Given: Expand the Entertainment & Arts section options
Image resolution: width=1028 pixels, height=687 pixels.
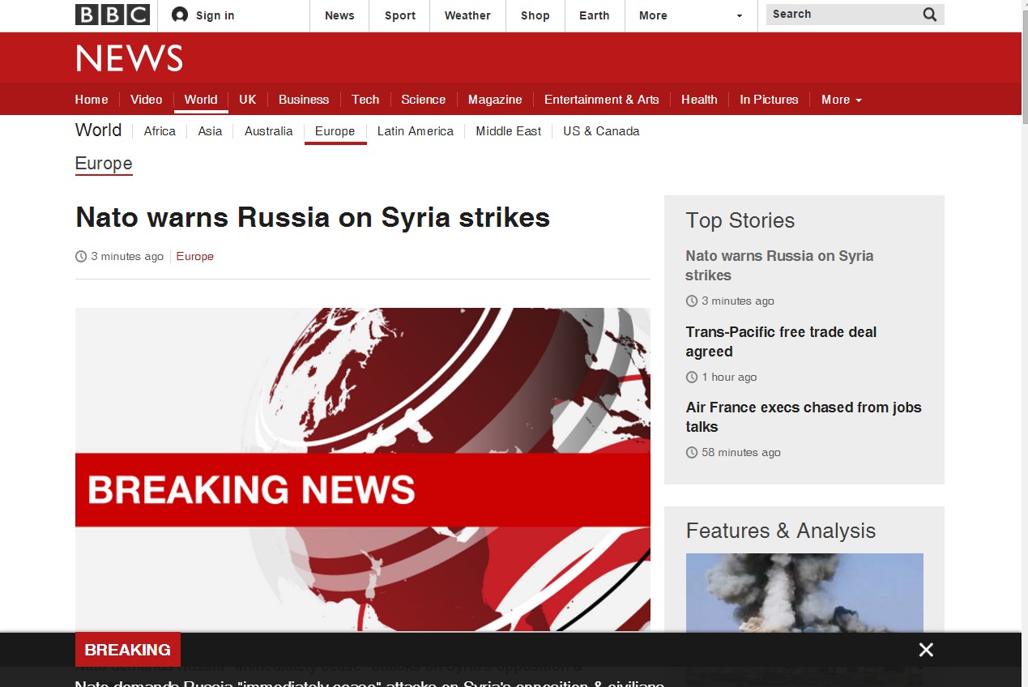Looking at the screenshot, I should point(602,99).
